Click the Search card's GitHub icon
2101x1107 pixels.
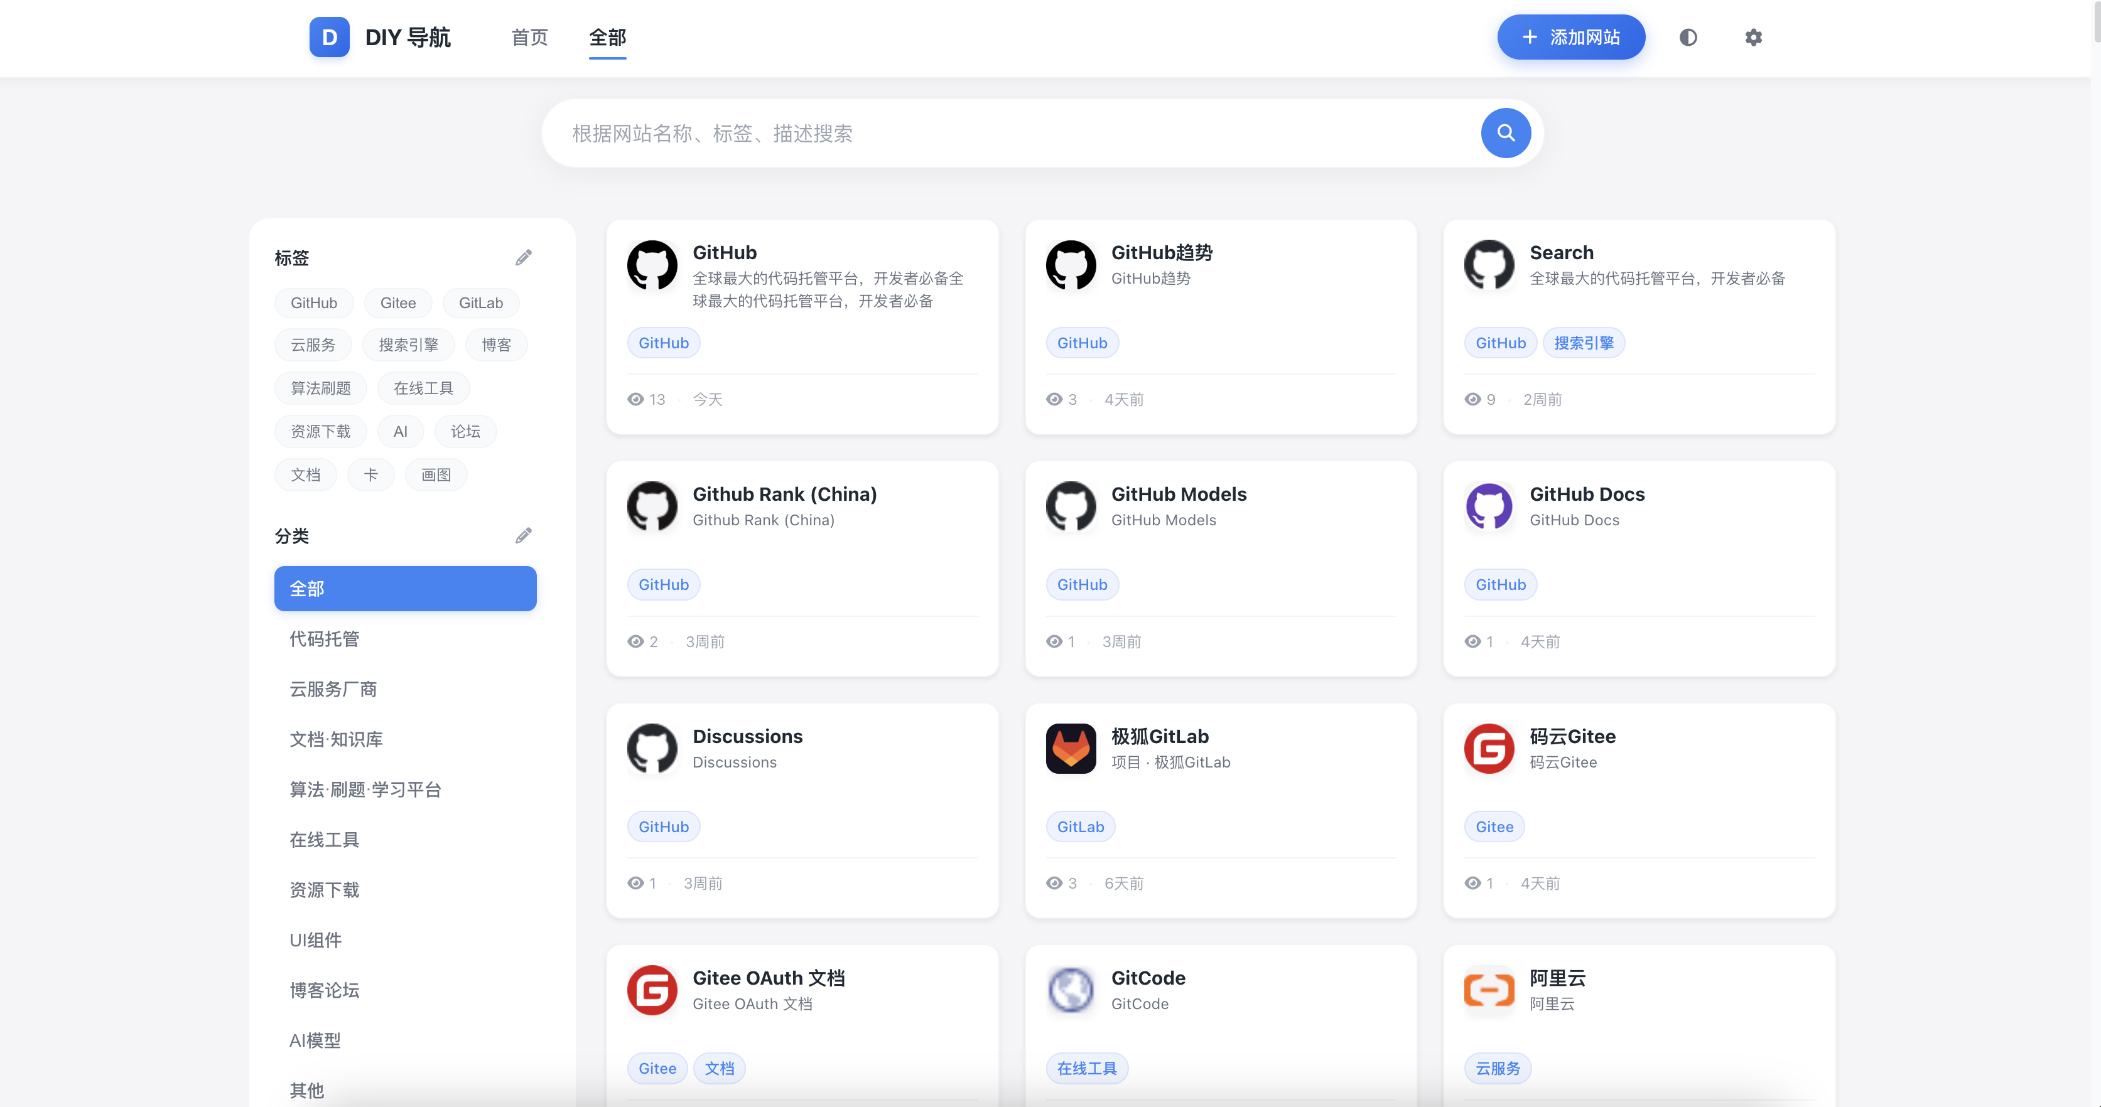coord(1489,265)
